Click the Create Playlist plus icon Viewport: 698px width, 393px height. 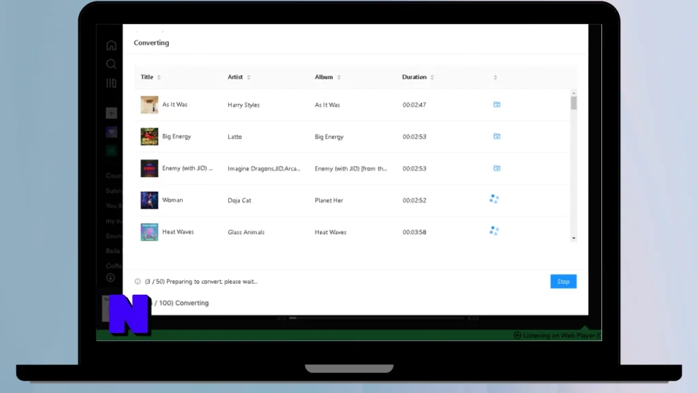click(111, 113)
